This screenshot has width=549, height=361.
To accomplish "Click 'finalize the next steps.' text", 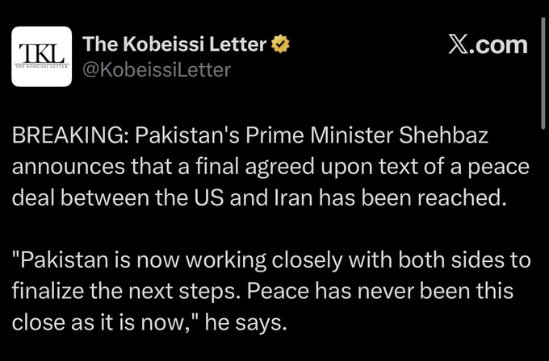I will pos(127,292).
